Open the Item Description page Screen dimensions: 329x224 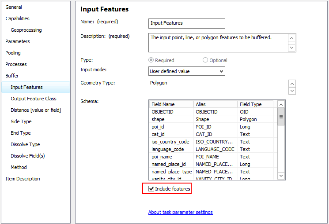[x=23, y=179]
